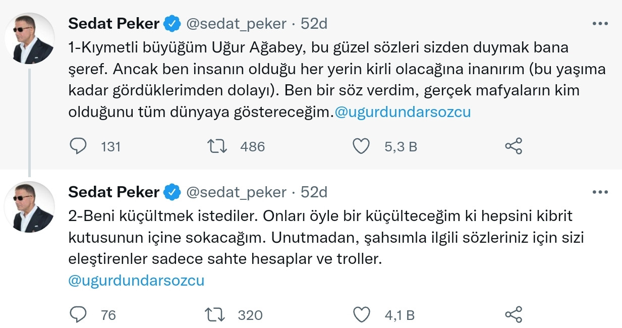Like the first tweet
The image size is (622, 328).
coord(361,146)
